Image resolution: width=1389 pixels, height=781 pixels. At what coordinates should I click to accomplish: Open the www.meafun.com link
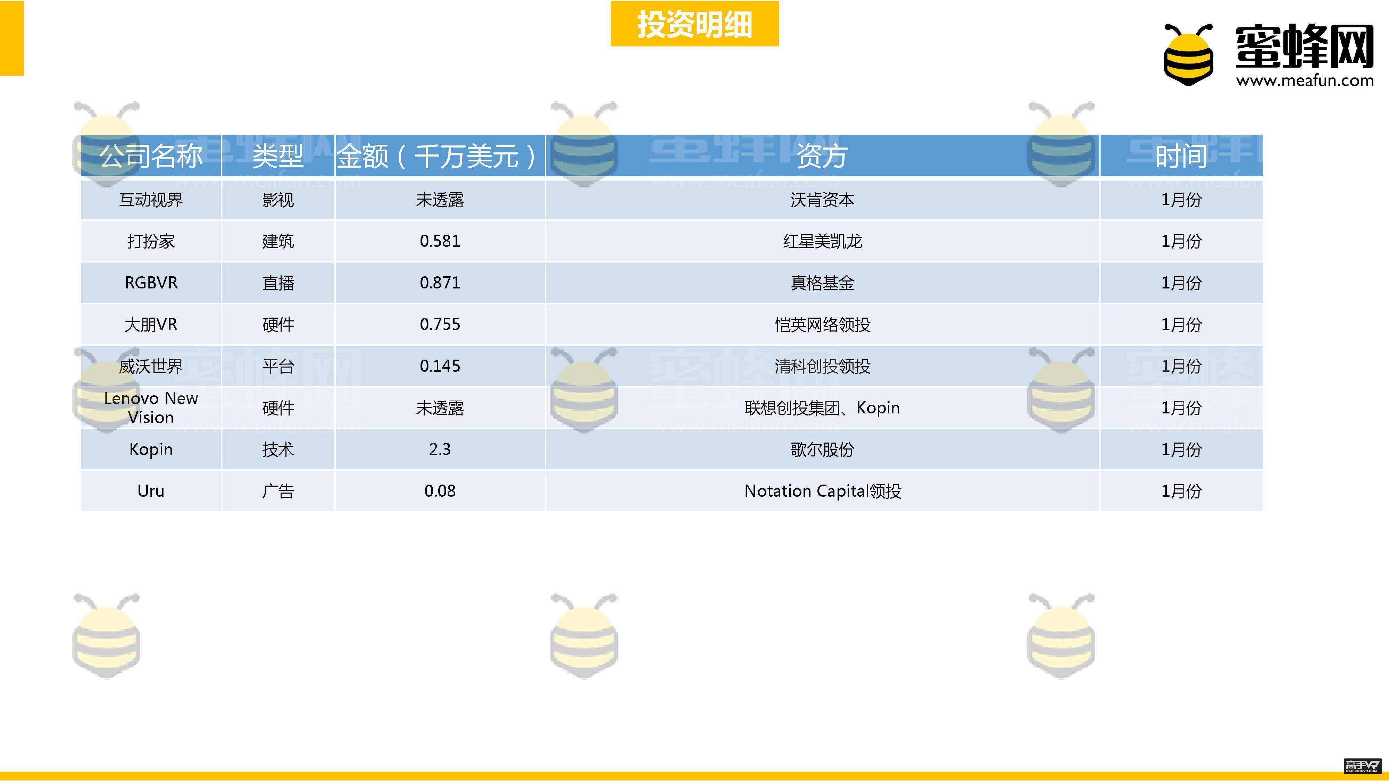point(1305,81)
